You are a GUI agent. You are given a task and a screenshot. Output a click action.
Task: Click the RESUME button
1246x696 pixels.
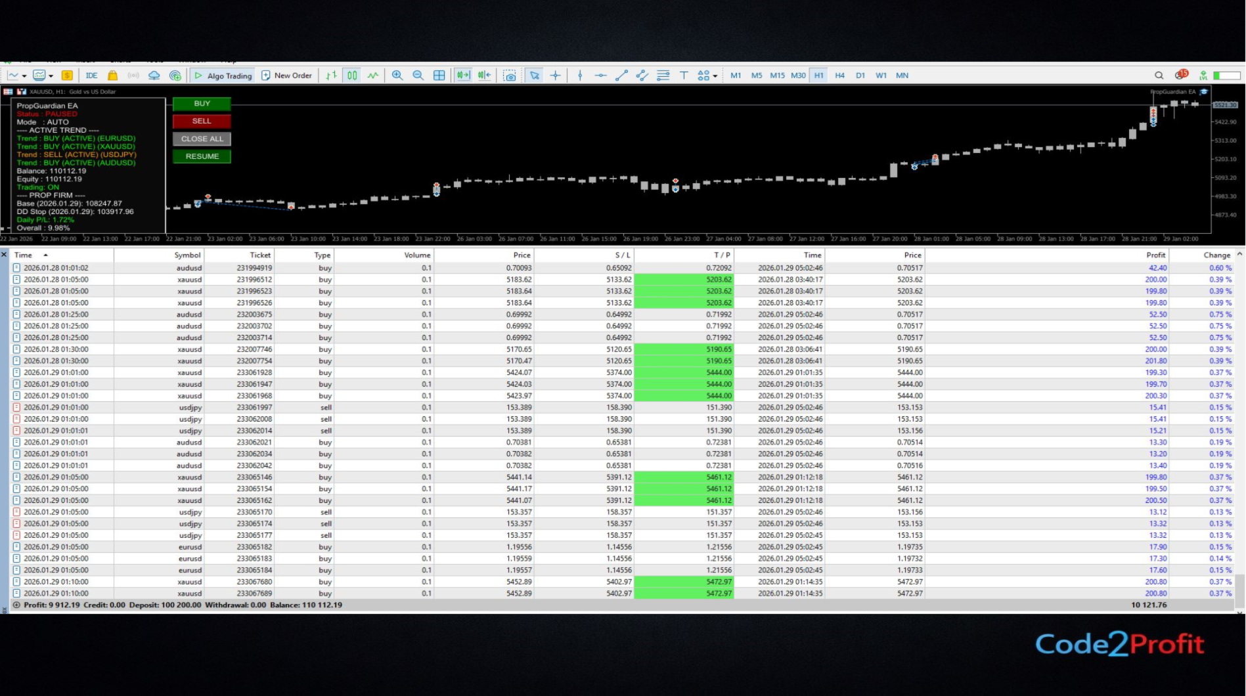click(x=202, y=156)
